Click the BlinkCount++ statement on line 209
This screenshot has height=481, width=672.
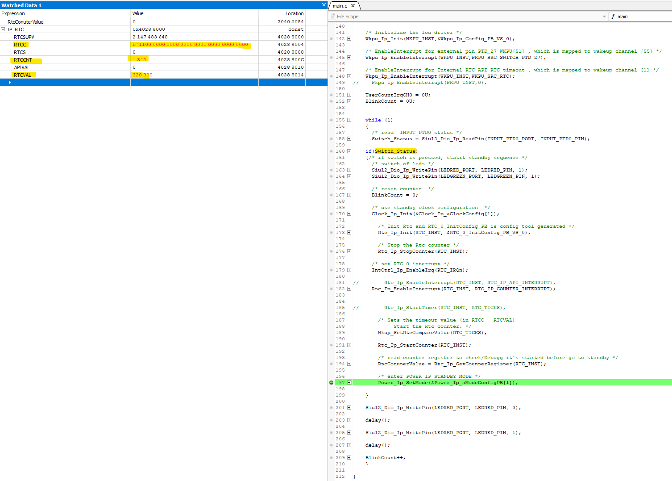(386, 458)
